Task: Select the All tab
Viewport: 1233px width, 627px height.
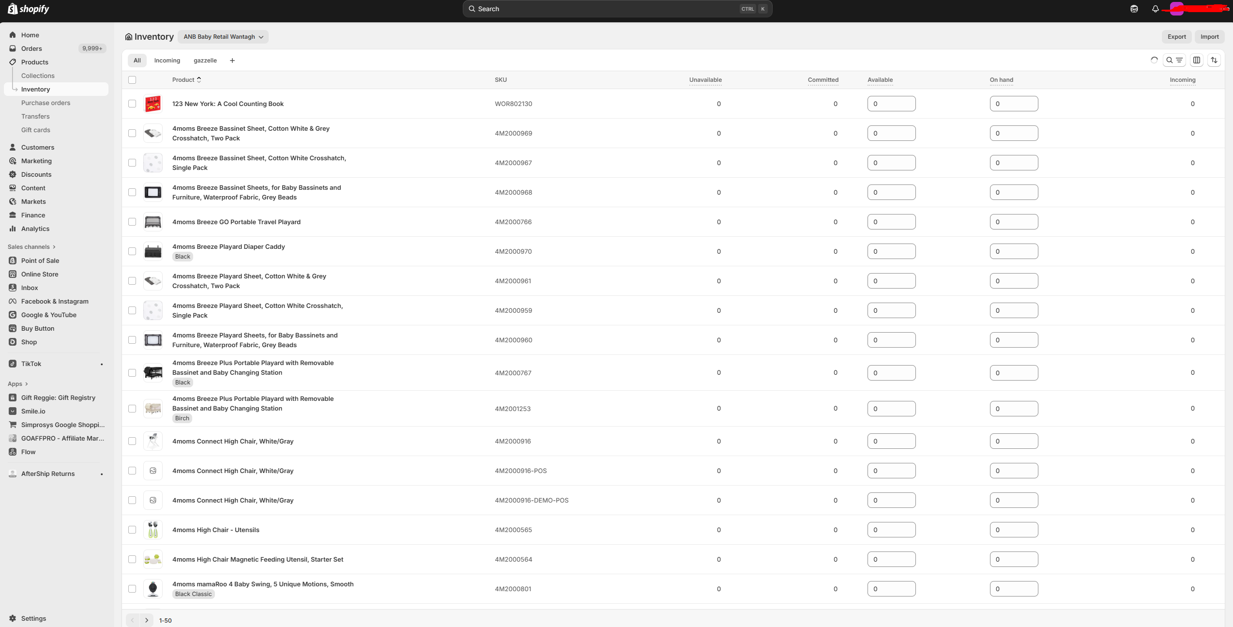Action: (137, 61)
